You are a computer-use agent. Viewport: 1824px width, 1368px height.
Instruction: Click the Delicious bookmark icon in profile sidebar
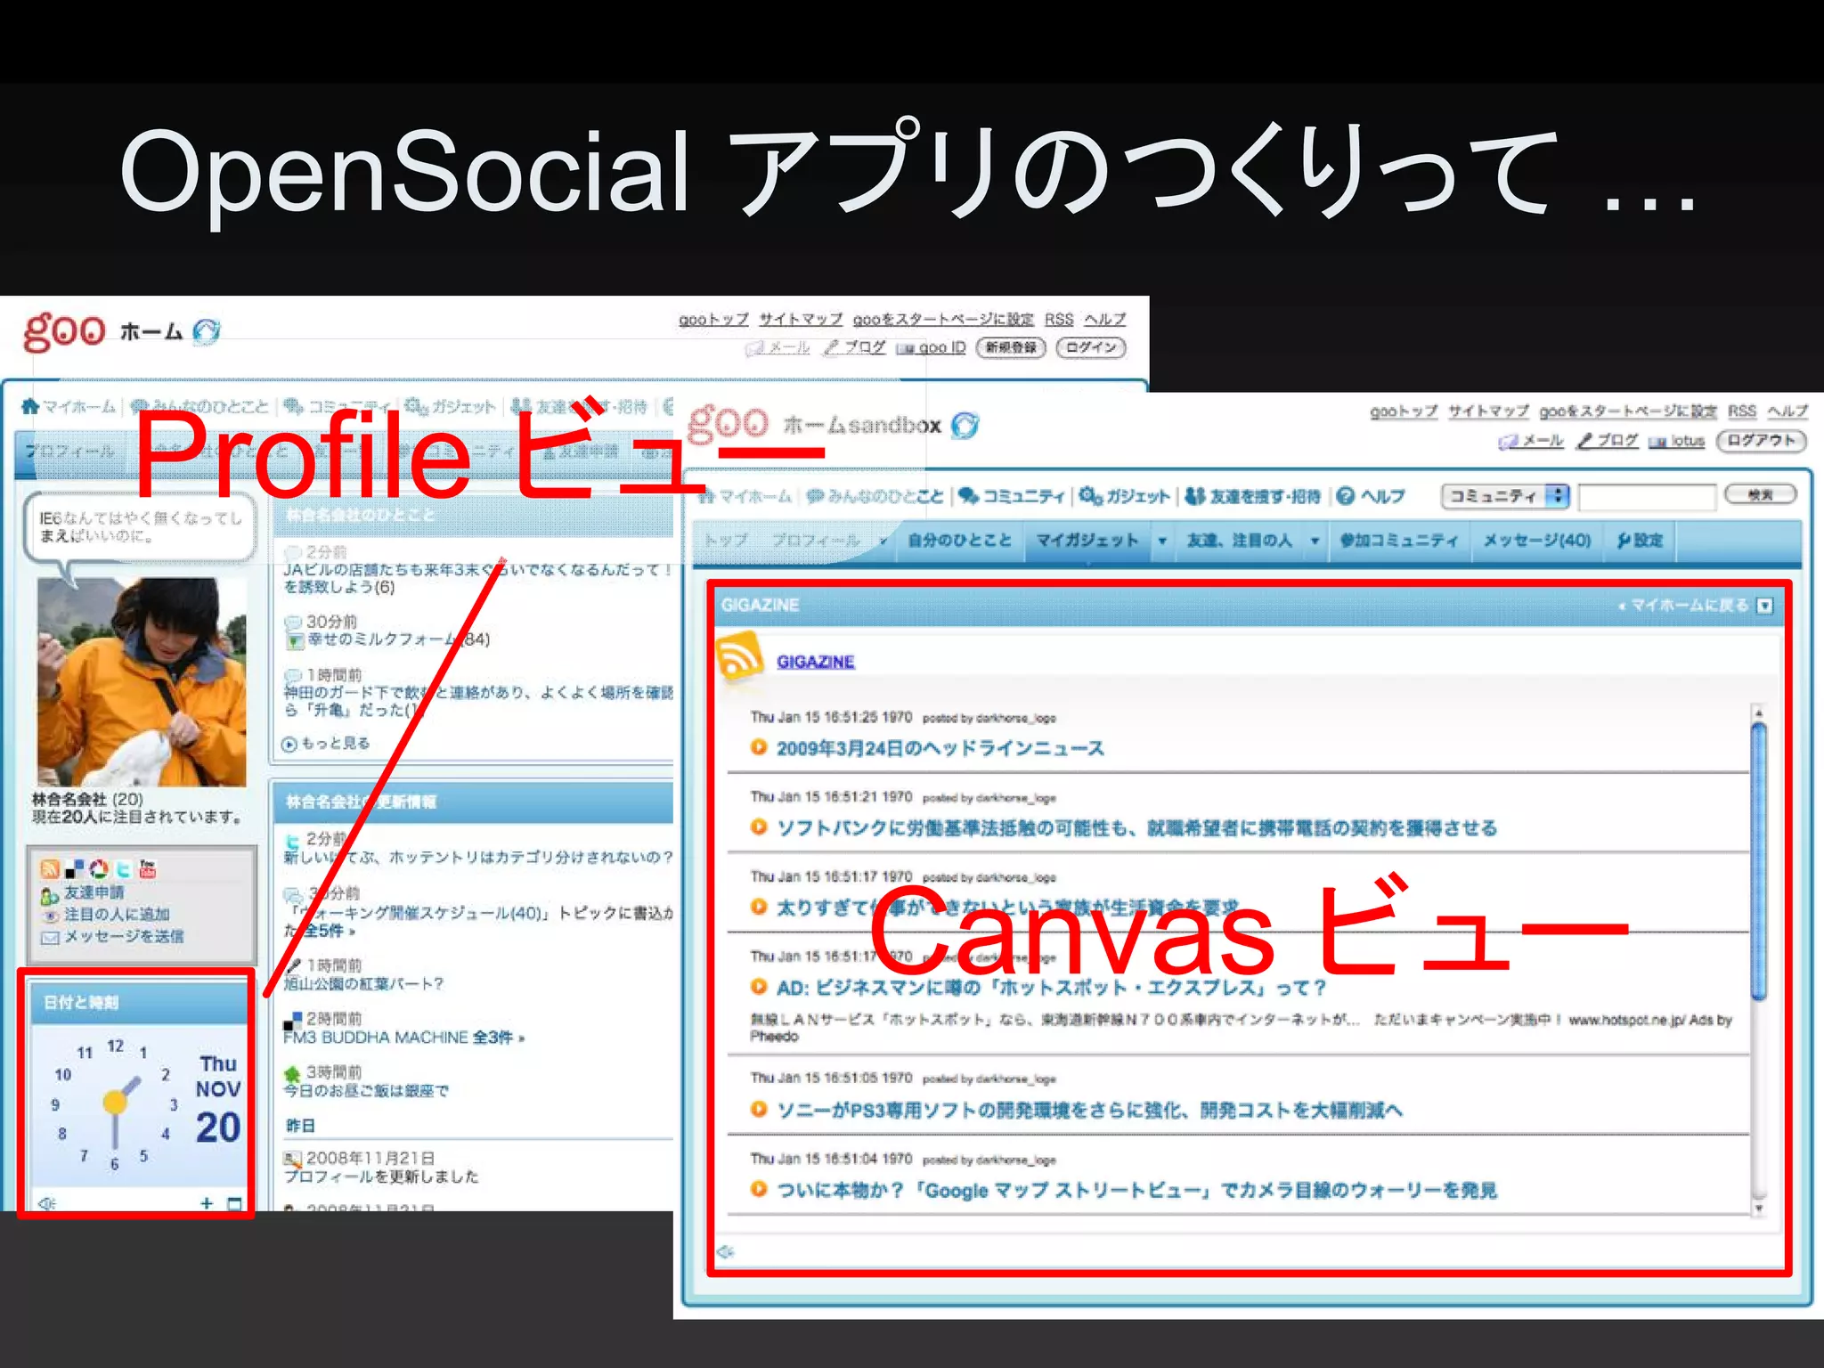pos(75,868)
